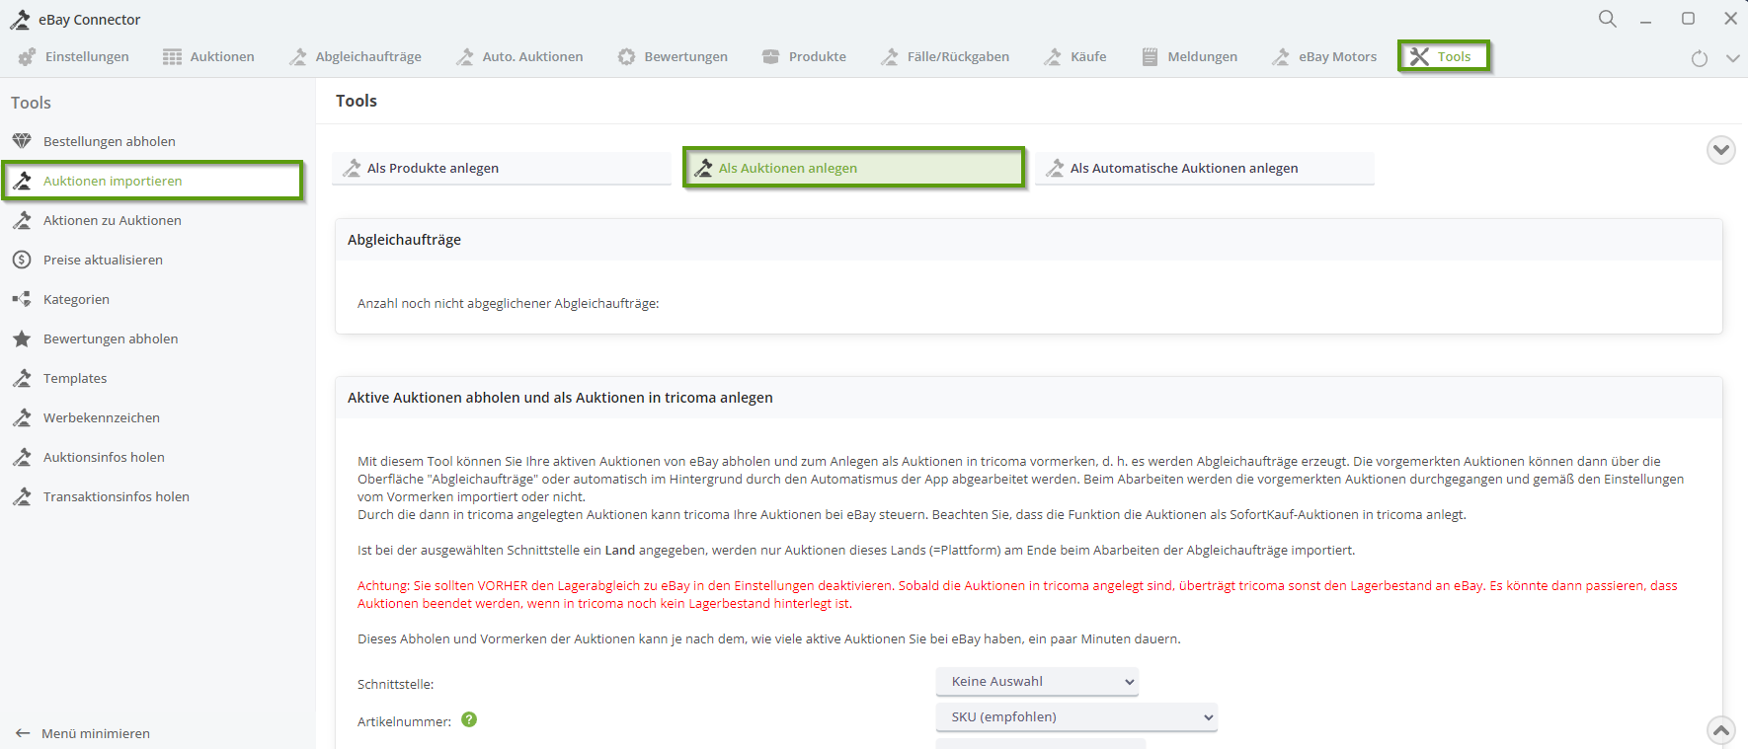Image resolution: width=1748 pixels, height=749 pixels.
Task: Click the eBay Connector gavel logo icon
Action: 20,19
